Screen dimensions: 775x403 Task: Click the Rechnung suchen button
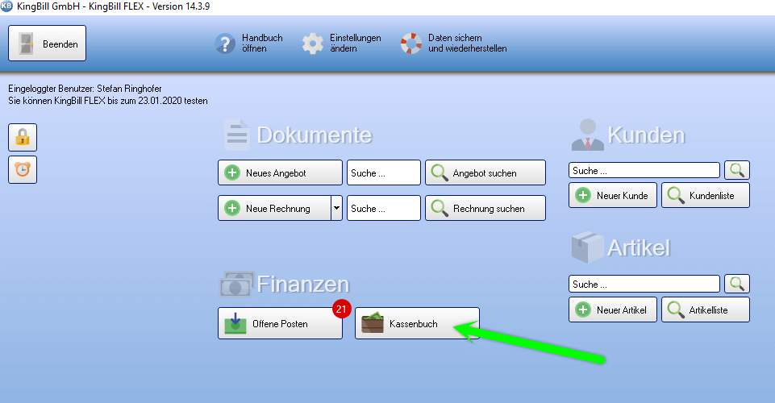click(x=485, y=208)
